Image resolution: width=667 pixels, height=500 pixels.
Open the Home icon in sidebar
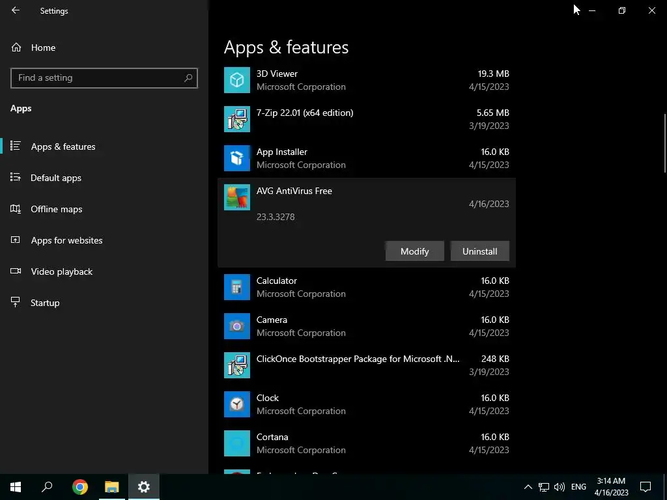click(16, 47)
